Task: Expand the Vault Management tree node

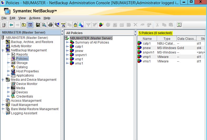Action: (3, 105)
